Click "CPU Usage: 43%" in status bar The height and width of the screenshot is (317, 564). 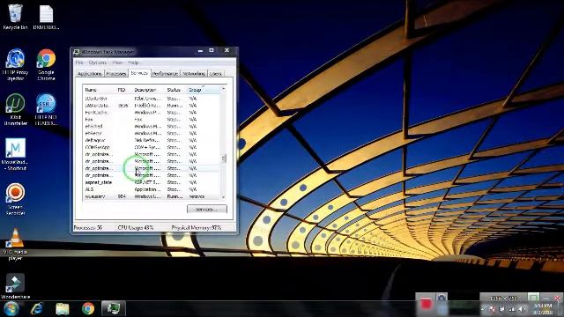tap(136, 228)
